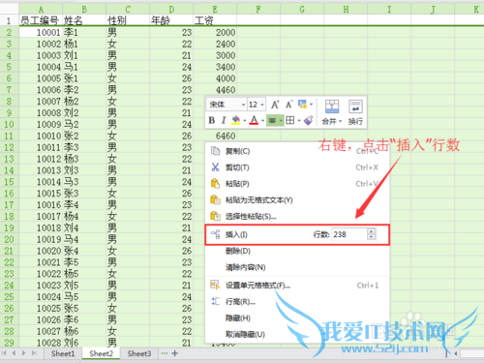This screenshot has width=484, height=363.
Task: Select column A header
Action: 41,9
